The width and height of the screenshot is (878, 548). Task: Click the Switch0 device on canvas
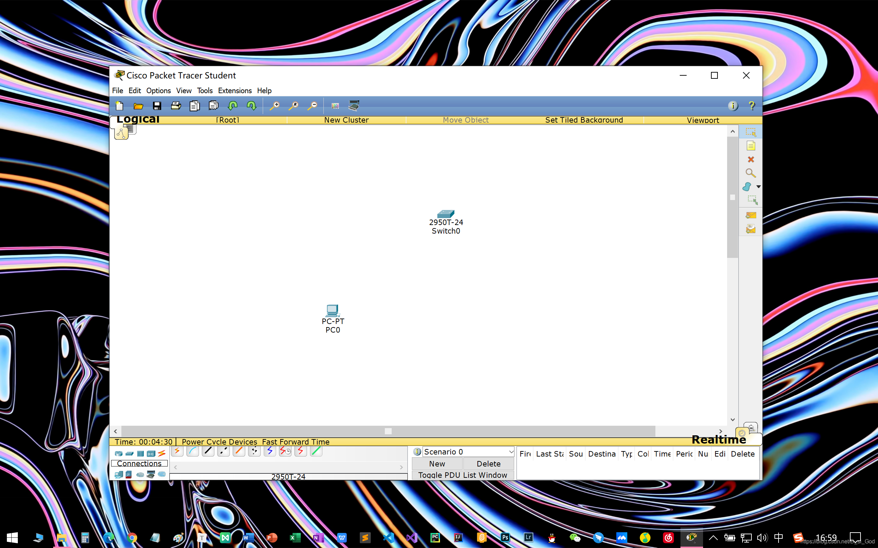[446, 214]
